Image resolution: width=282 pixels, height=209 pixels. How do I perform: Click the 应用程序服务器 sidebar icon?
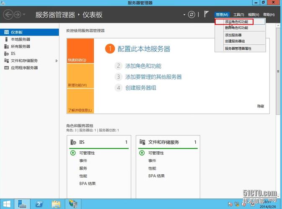pos(6,68)
